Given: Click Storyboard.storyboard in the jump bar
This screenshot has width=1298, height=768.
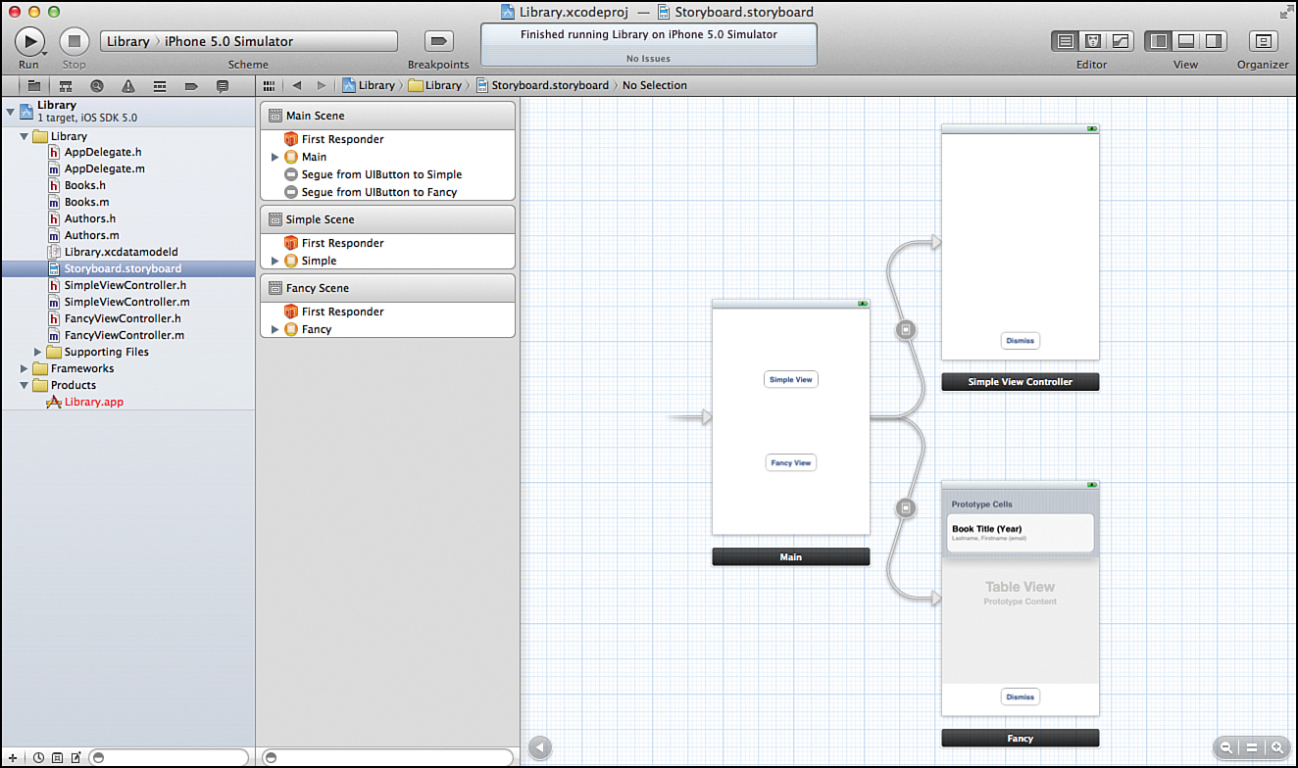Looking at the screenshot, I should point(542,85).
